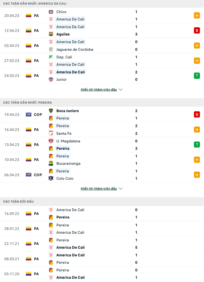Click the Aguilas team crest icon
This screenshot has height=282, width=204.
[51, 34]
